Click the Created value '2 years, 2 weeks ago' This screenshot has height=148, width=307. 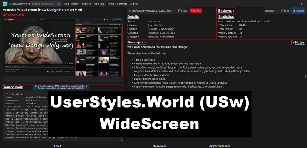tap(161, 29)
